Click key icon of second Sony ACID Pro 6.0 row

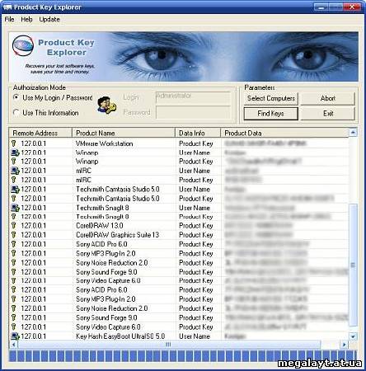(x=14, y=289)
